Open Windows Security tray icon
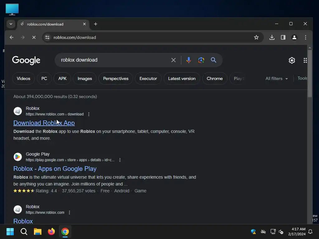 [253, 232]
